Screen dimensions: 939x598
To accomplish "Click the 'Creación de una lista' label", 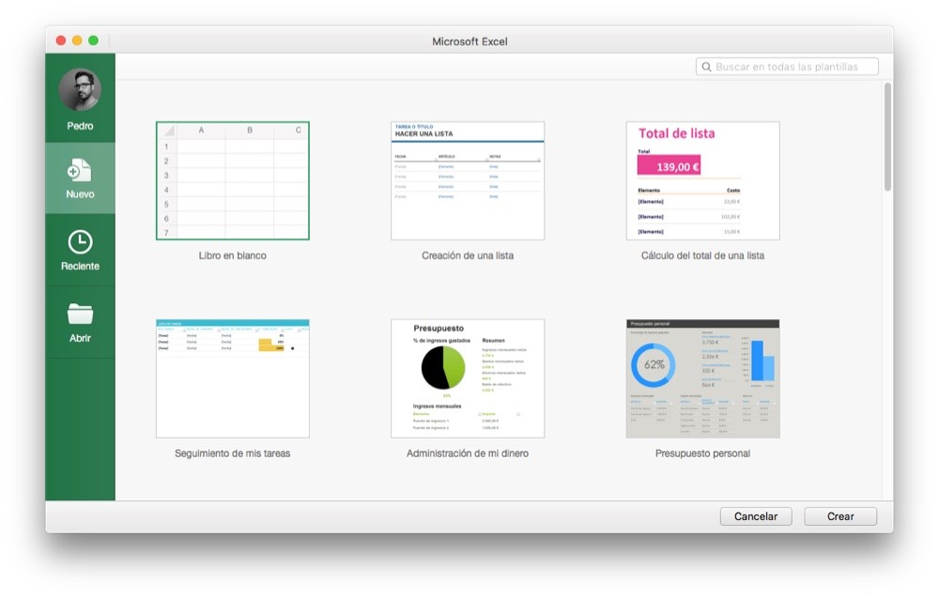I will pos(468,255).
